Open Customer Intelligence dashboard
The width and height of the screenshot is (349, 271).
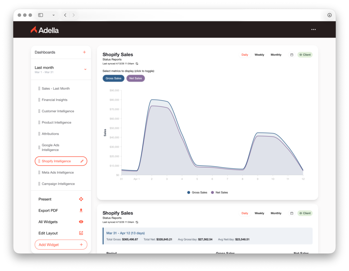58,111
